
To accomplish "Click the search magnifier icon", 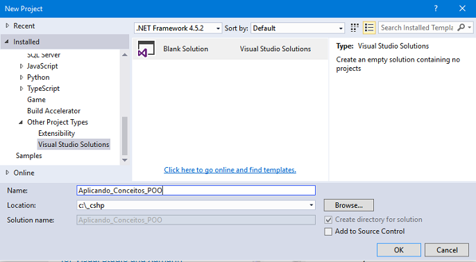I will (461, 28).
